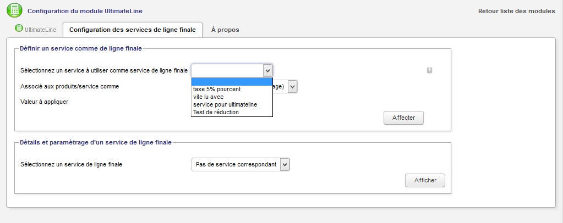Select Configuration des services de ligne finale tab
The width and height of the screenshot is (563, 223).
click(x=132, y=29)
